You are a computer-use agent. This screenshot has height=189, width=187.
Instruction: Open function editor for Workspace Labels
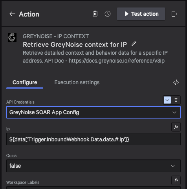coord(176,180)
